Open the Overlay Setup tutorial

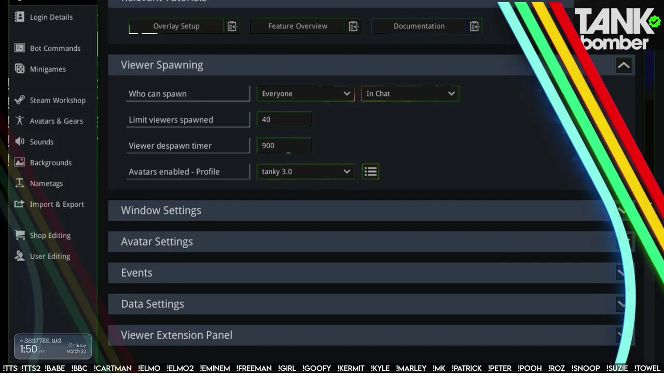176,26
